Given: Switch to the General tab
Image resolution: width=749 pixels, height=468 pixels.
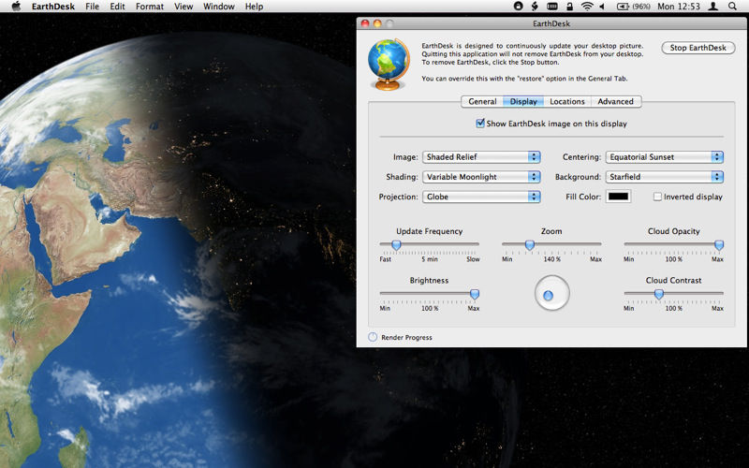Looking at the screenshot, I should [x=482, y=101].
